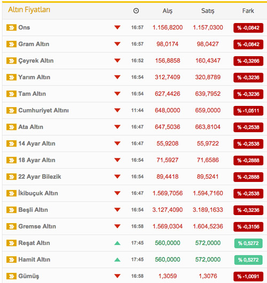
Task: Click the % -1,0511 badge for Cumhuriyet Altını
Action: click(x=248, y=111)
